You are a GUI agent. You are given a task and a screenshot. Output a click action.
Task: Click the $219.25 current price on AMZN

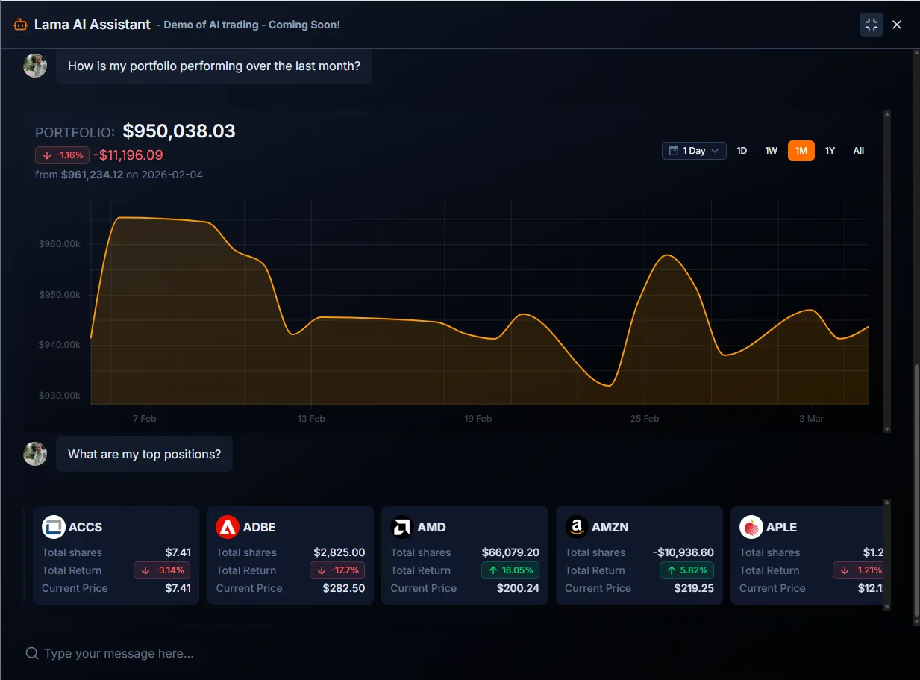(x=692, y=588)
